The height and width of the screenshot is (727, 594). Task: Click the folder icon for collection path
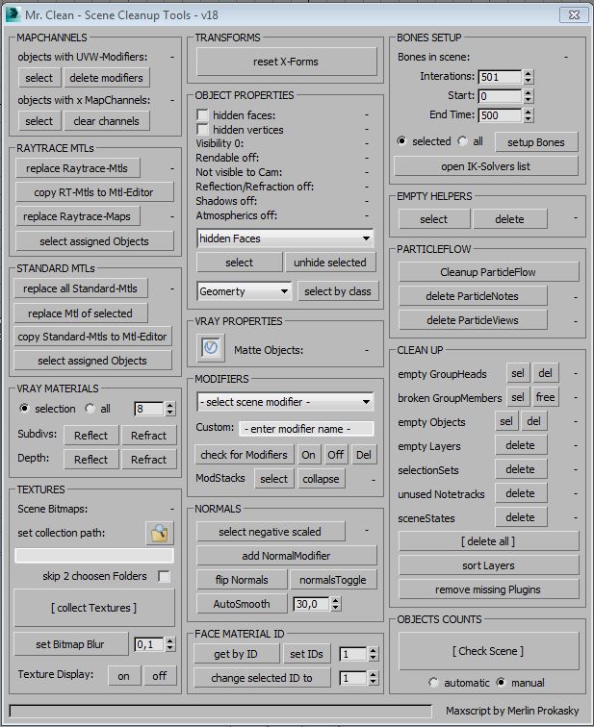(158, 533)
